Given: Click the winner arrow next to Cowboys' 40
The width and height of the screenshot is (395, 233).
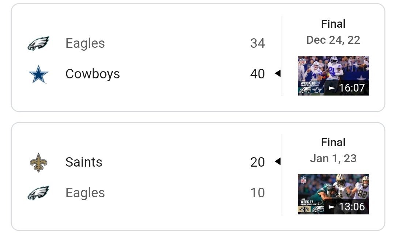Looking at the screenshot, I should tap(278, 74).
